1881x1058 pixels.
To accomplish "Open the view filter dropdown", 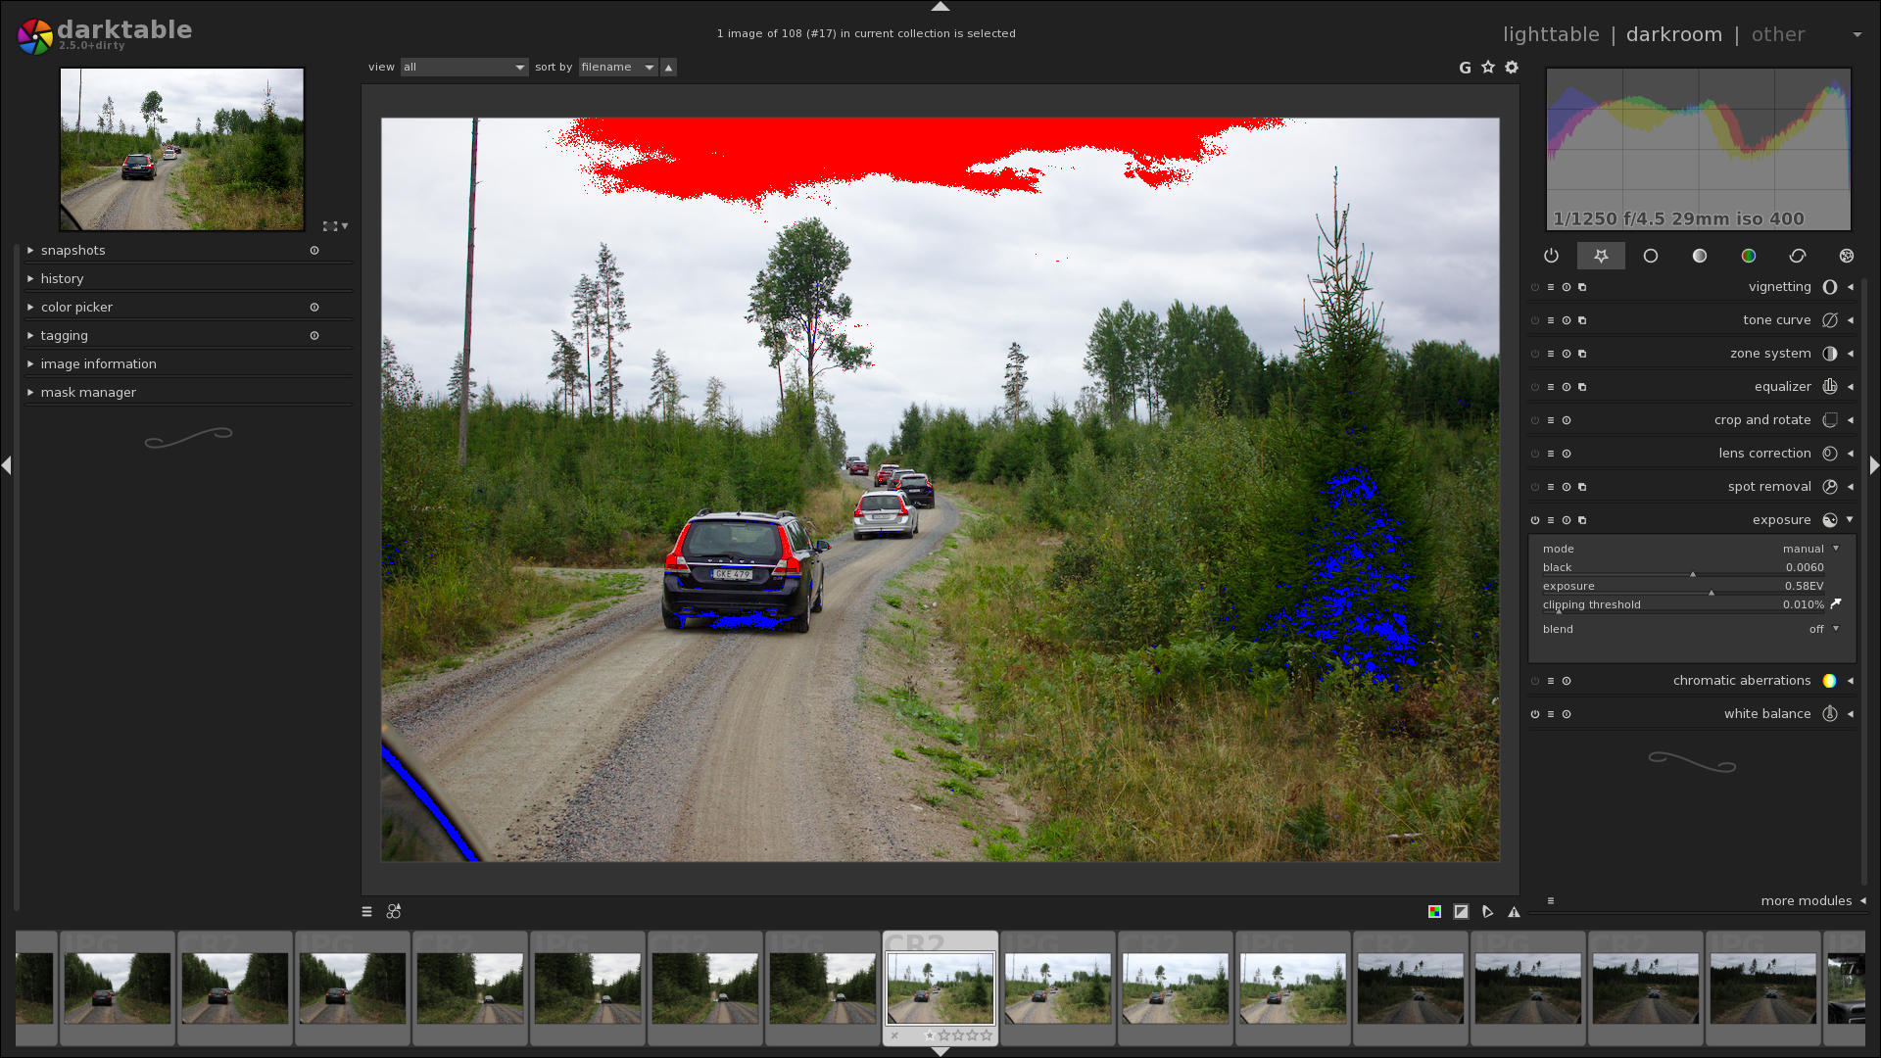I will (464, 68).
